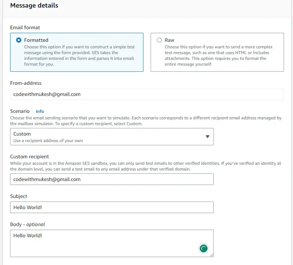Click the Grammarly icon in the Body field
Image resolution: width=293 pixels, height=265 pixels.
pos(203,248)
